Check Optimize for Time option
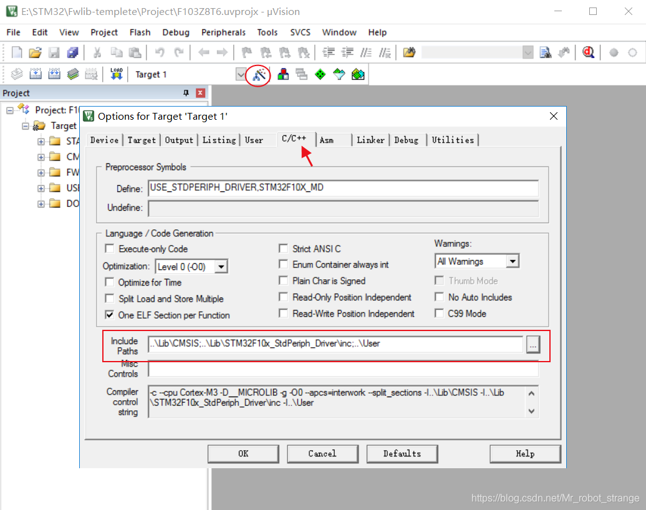This screenshot has height=510, width=646. click(110, 282)
